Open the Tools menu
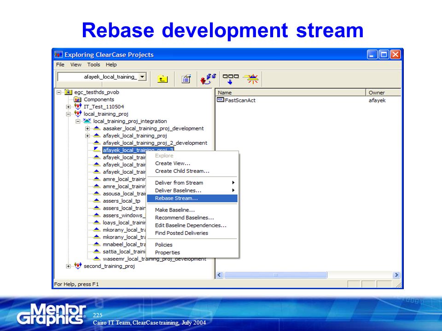Image resolution: width=442 pixels, height=331 pixels. [93, 64]
